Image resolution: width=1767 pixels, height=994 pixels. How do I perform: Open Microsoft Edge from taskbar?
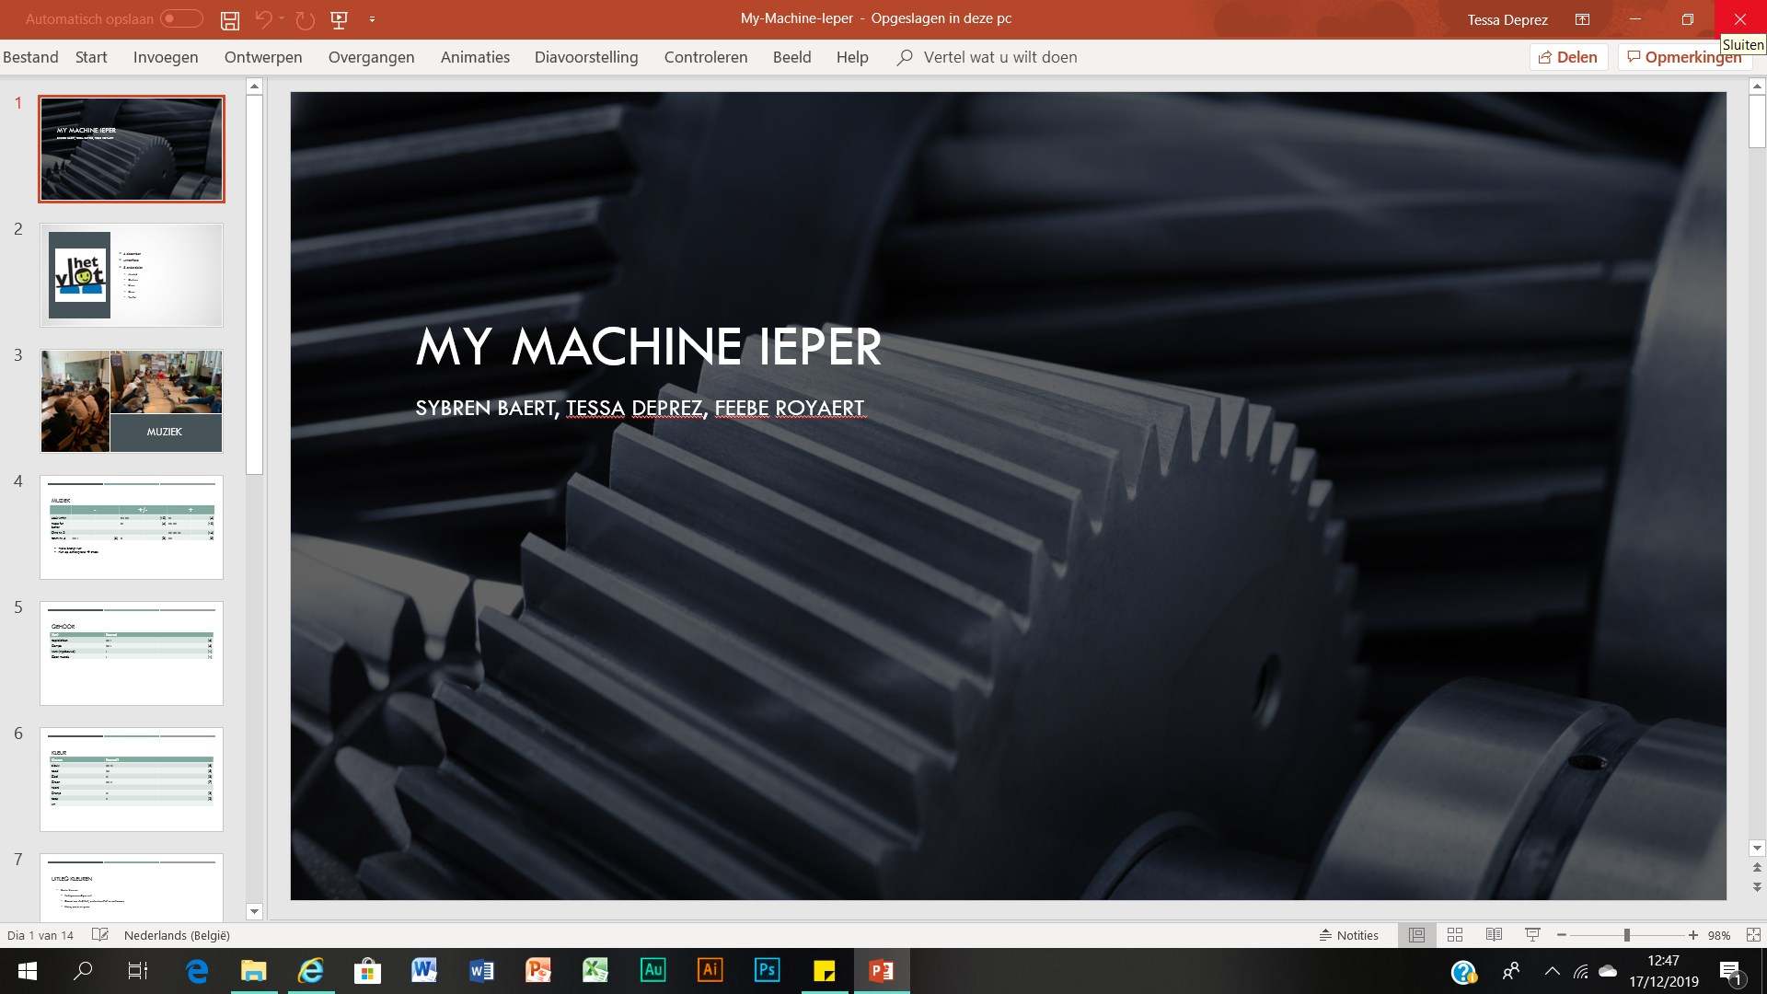[197, 971]
